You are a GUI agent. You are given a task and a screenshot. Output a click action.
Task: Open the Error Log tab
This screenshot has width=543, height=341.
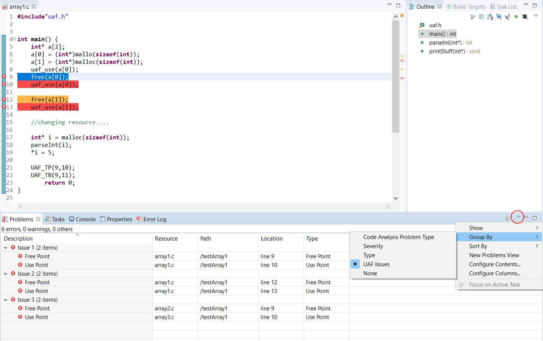151,219
